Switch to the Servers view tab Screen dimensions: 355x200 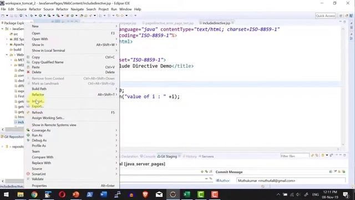206,156
